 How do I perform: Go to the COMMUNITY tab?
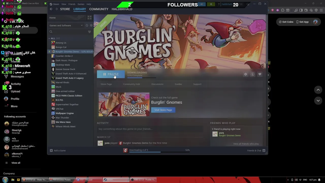[x=99, y=9]
